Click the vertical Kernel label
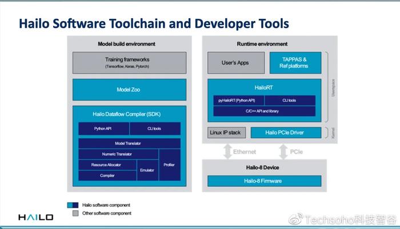The image size is (400, 229). tap(333, 133)
